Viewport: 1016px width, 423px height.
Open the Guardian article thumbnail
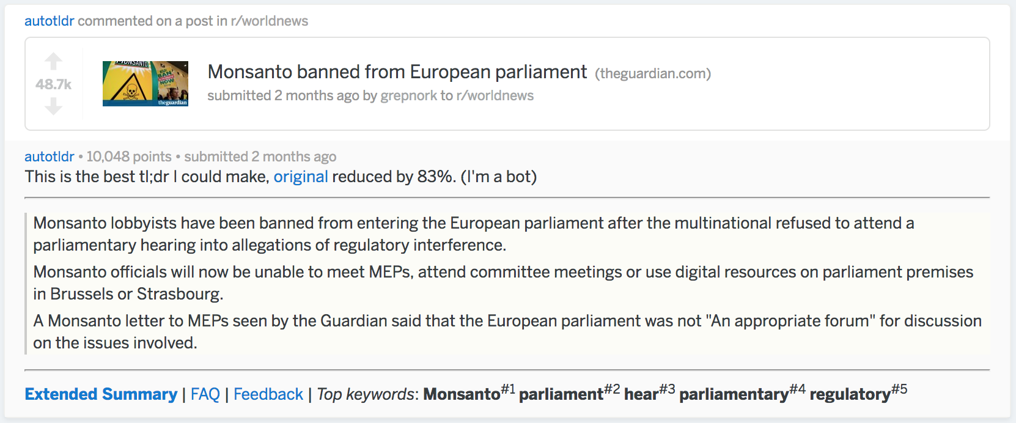point(145,84)
